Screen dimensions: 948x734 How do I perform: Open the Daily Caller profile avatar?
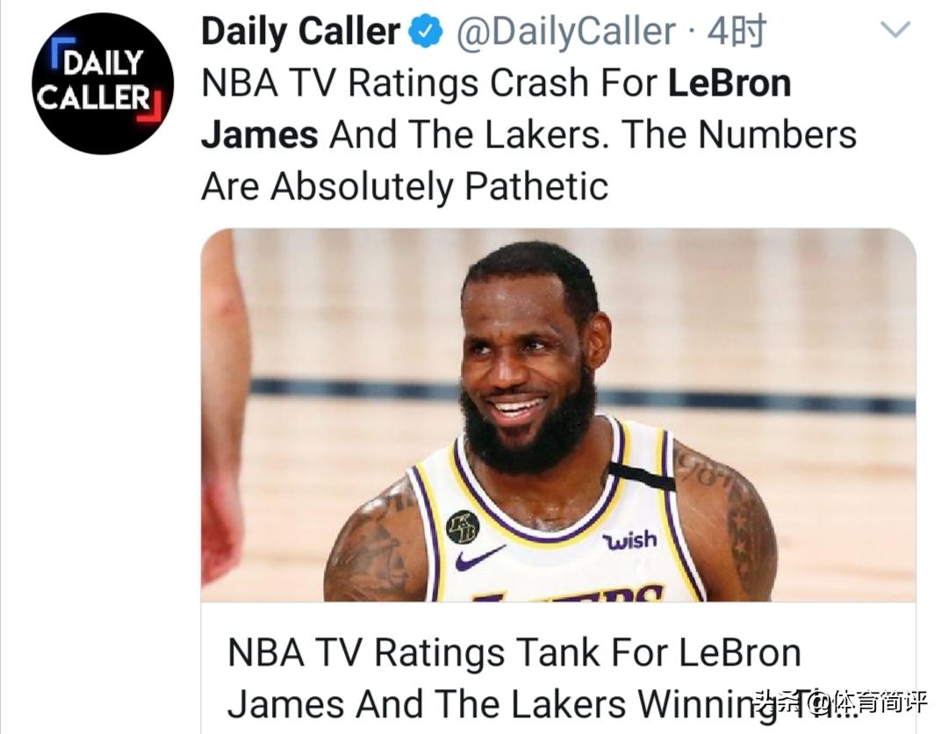[x=103, y=83]
